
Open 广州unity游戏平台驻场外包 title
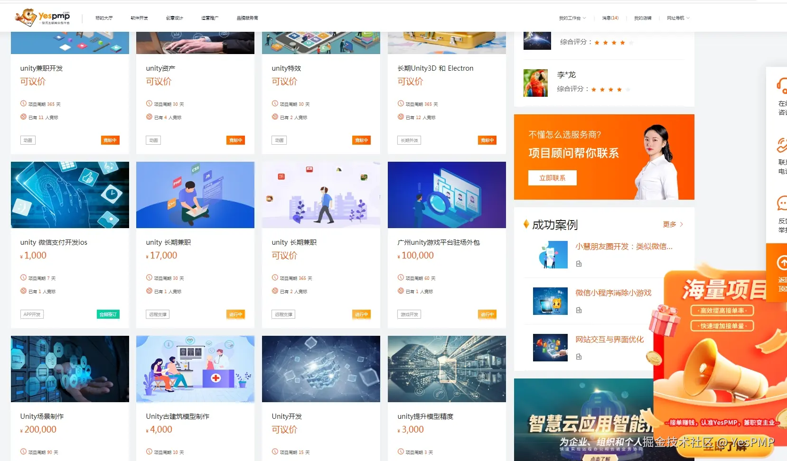439,242
